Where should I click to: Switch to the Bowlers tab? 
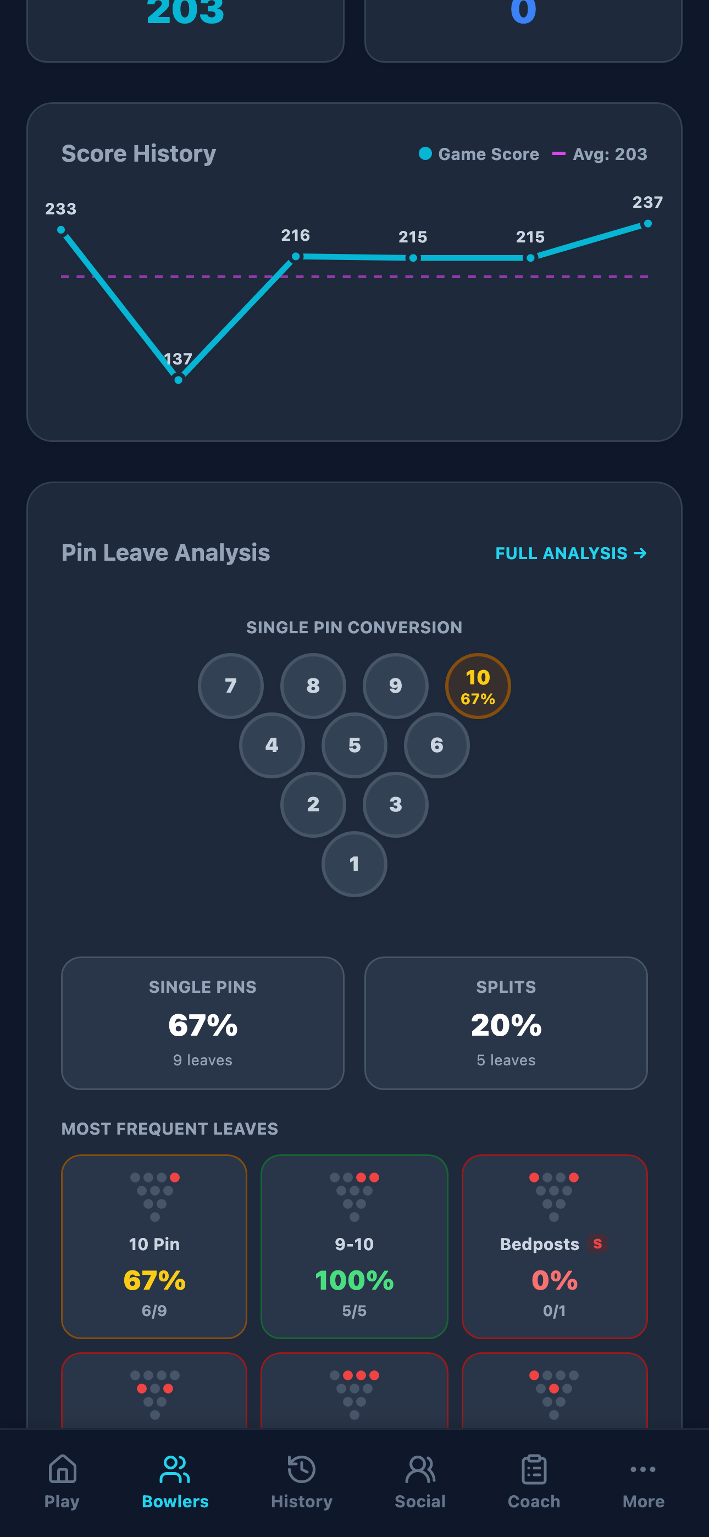[175, 1469]
